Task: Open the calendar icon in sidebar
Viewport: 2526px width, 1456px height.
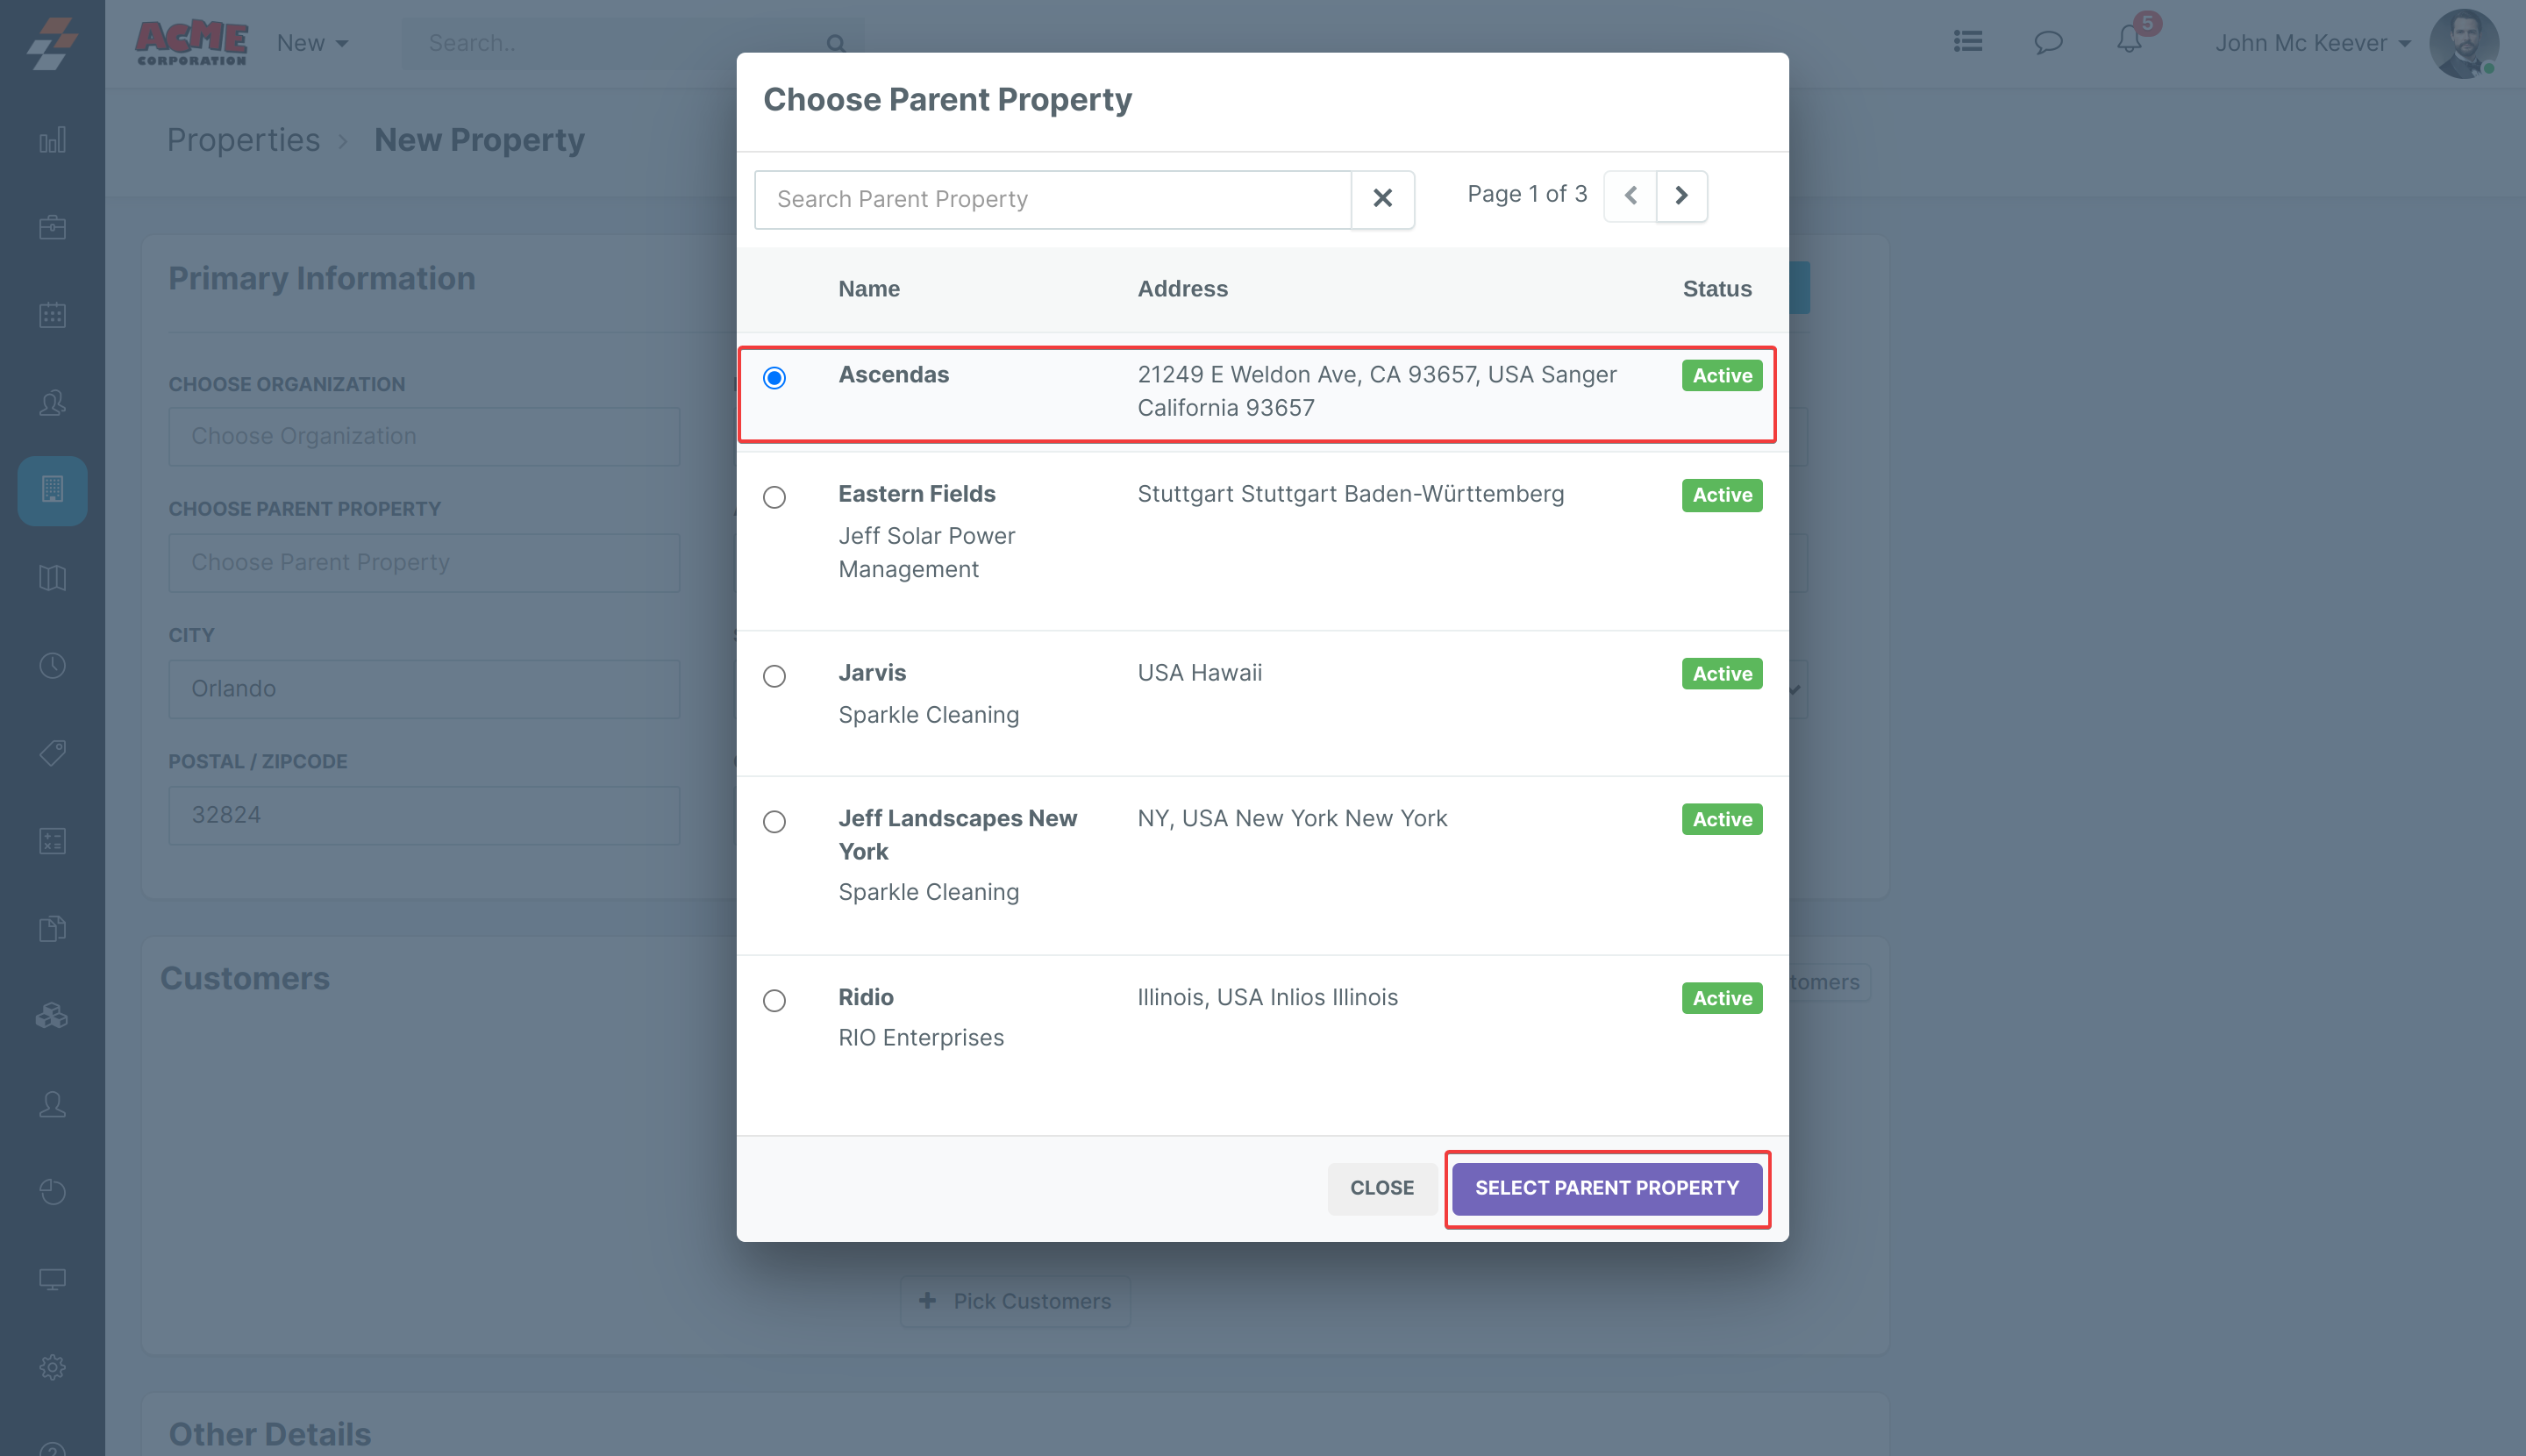Action: pyautogui.click(x=52, y=315)
